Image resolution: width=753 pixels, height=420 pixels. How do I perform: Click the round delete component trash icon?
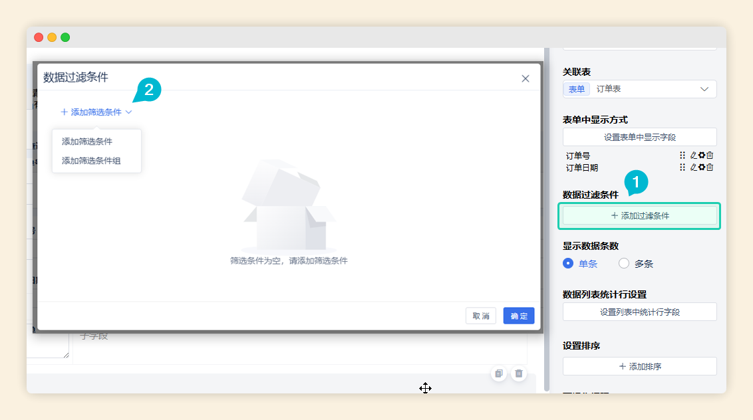point(519,374)
